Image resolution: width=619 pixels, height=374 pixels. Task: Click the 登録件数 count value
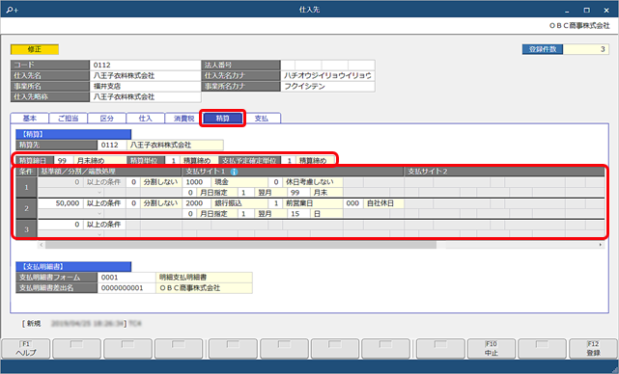click(586, 49)
